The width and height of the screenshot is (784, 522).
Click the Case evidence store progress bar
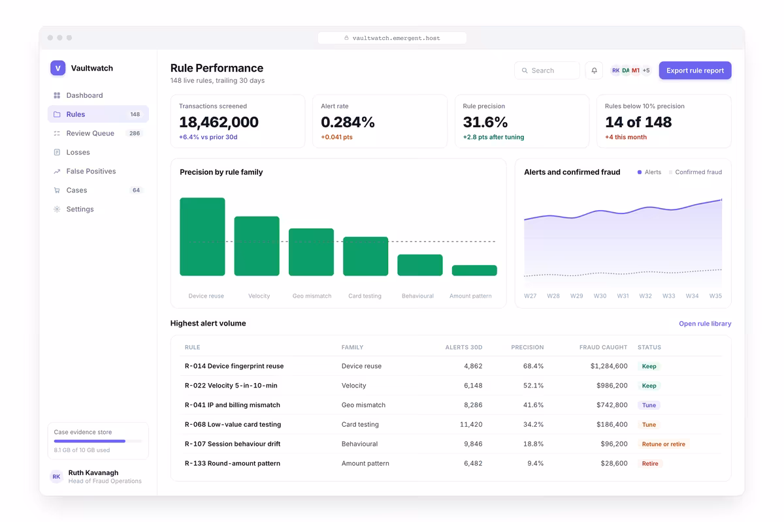click(98, 441)
